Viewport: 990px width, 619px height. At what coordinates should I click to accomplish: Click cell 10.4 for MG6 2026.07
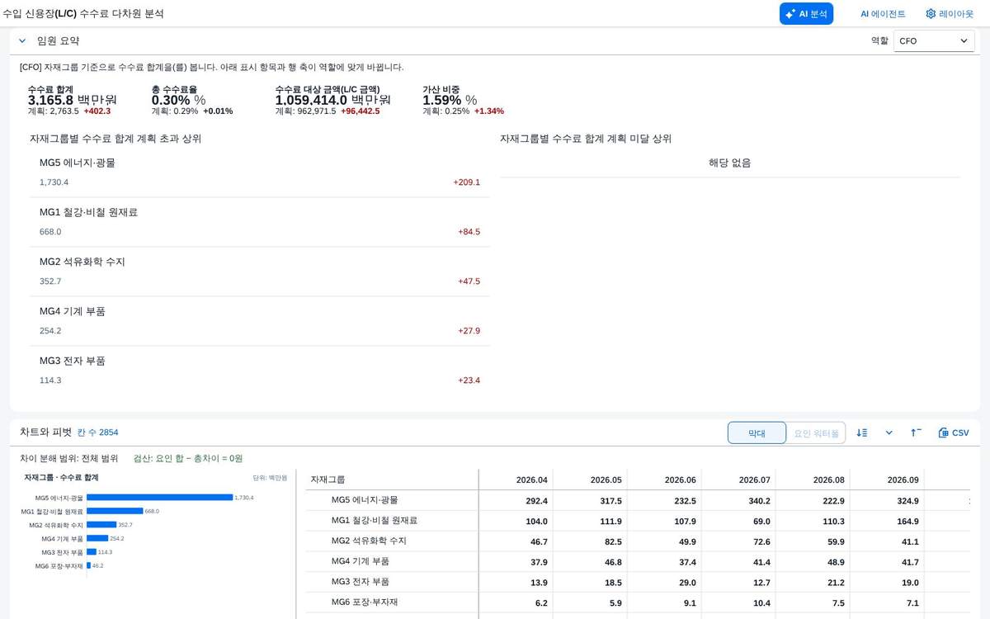click(739, 602)
